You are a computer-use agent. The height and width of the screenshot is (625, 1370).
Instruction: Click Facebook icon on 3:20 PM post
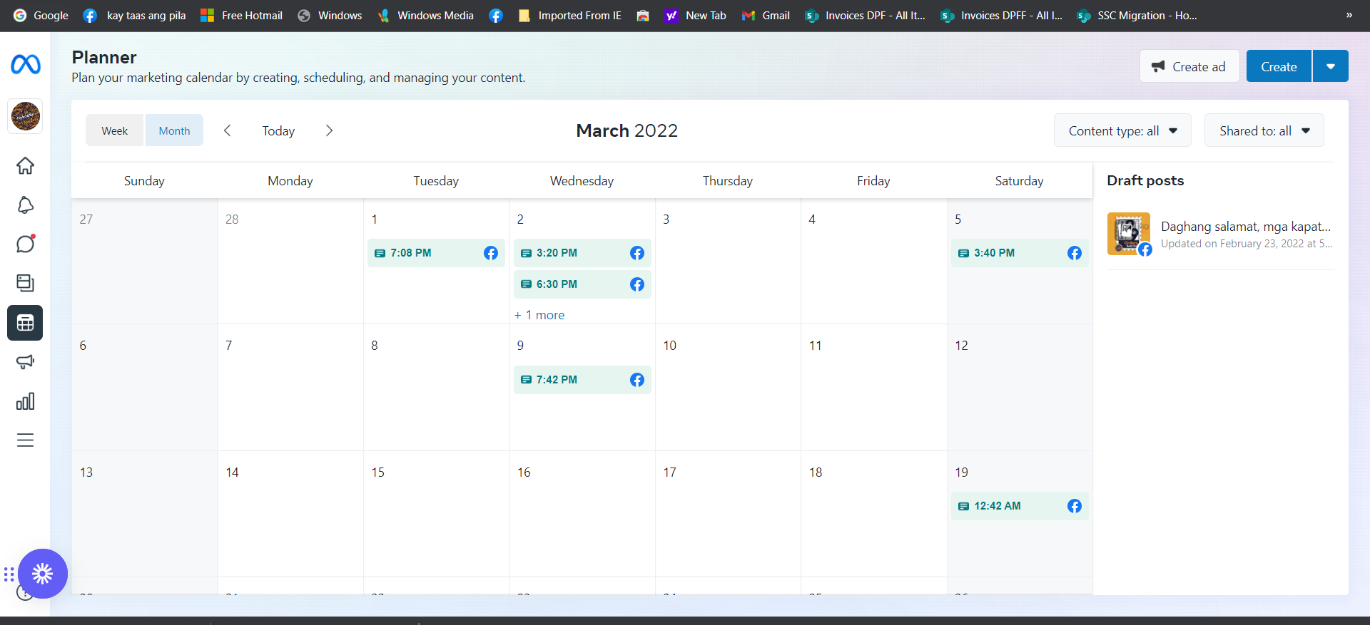[x=637, y=253]
